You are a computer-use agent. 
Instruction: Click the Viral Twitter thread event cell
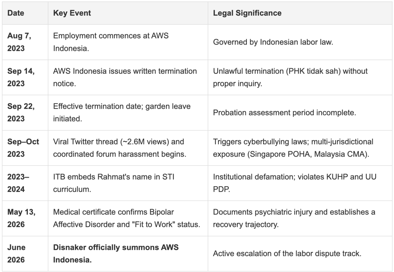pos(128,148)
